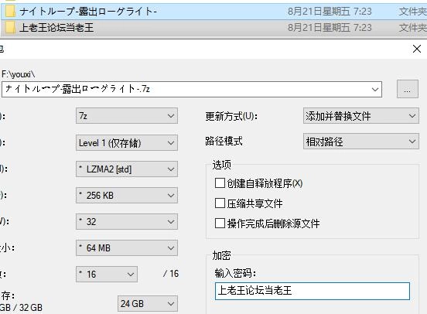
Task: Click folder icon beside 上老王论坛当老王 entry
Action: (x=10, y=28)
